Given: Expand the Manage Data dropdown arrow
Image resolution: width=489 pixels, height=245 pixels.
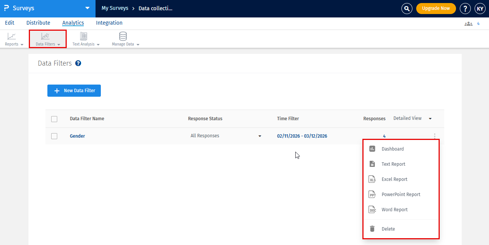Looking at the screenshot, I should tap(138, 45).
